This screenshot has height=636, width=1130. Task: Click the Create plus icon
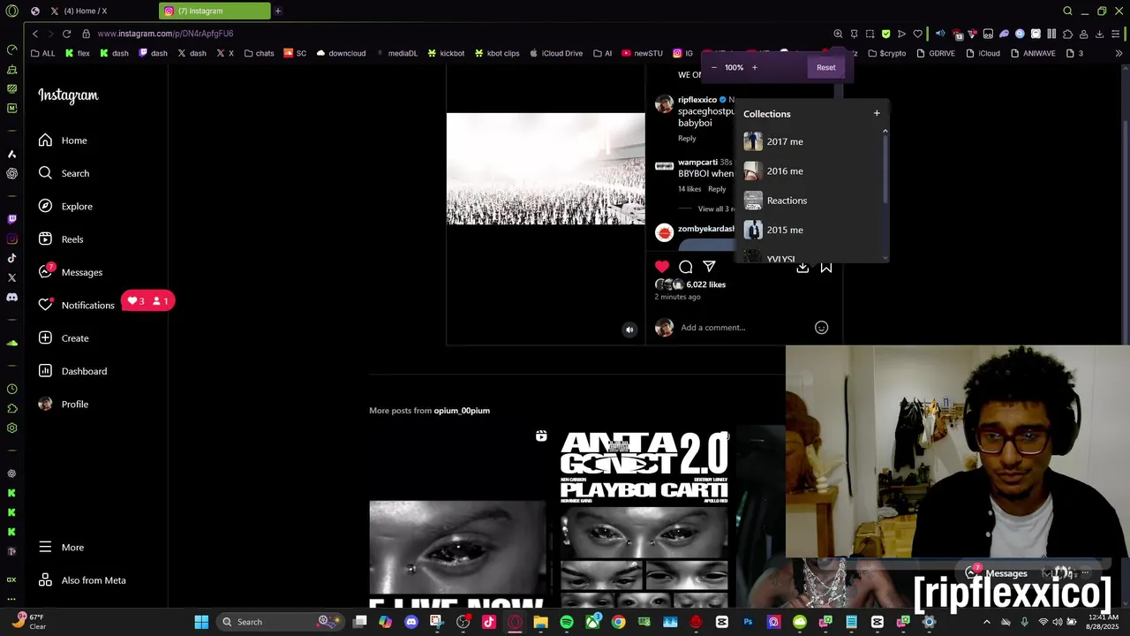click(x=45, y=338)
